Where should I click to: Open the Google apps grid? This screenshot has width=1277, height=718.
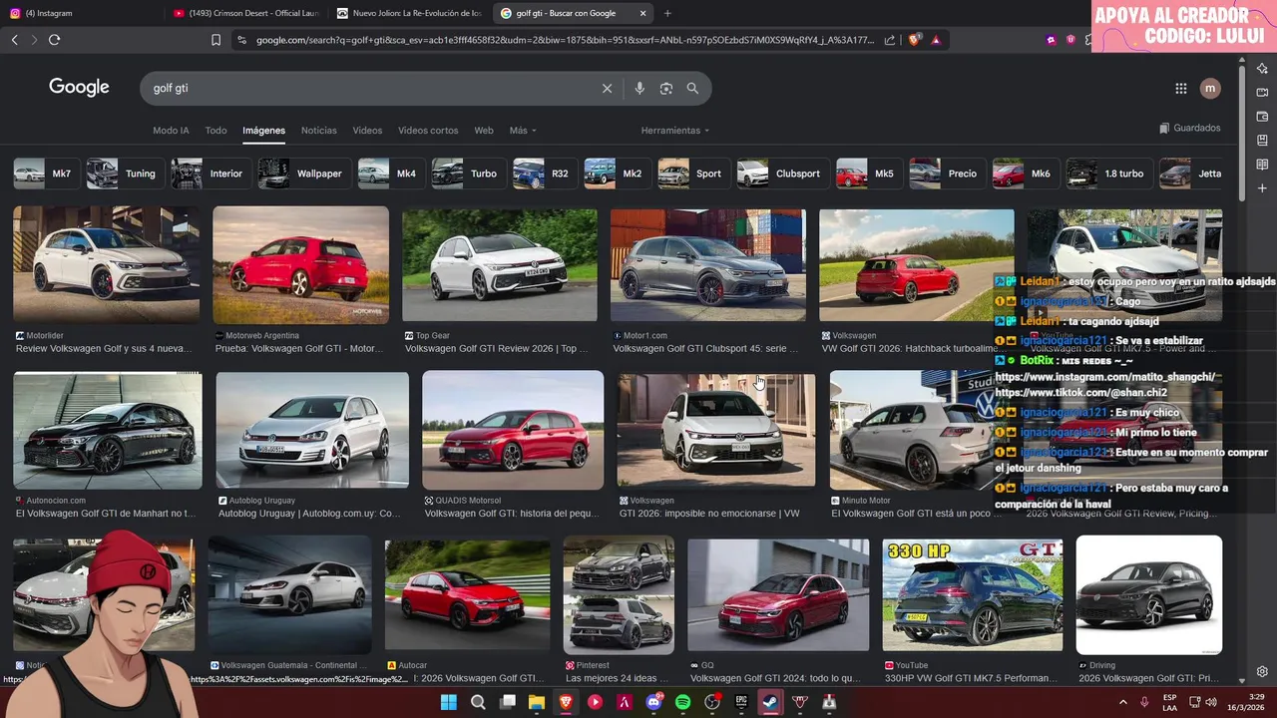(1181, 89)
